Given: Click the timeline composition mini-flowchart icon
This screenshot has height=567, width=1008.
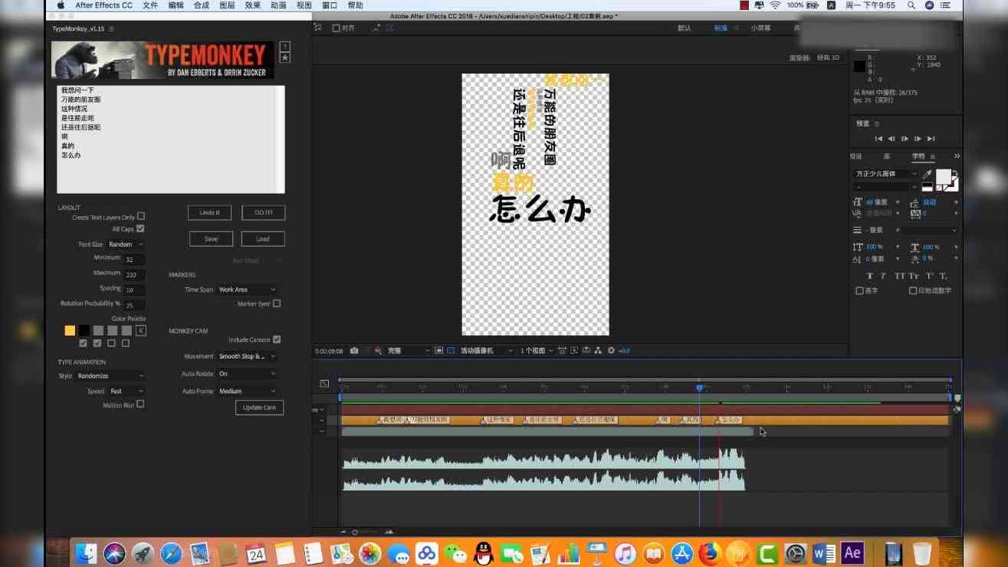Looking at the screenshot, I should [x=324, y=383].
